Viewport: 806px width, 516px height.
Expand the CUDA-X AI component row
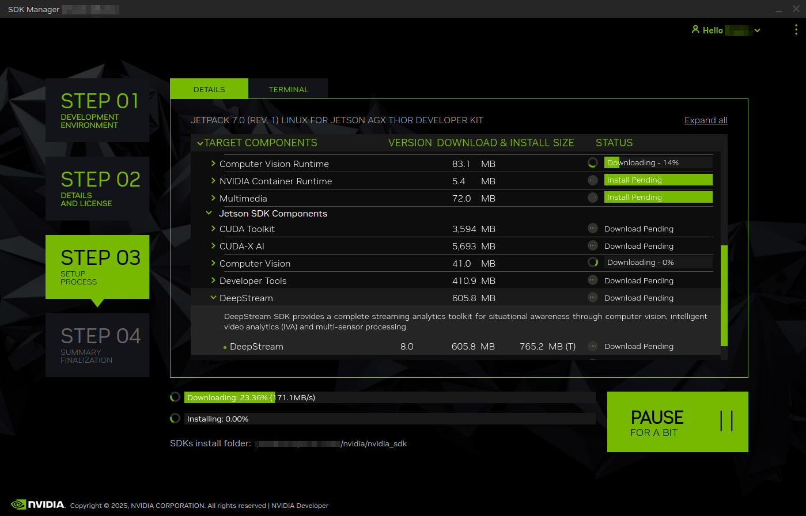[213, 246]
